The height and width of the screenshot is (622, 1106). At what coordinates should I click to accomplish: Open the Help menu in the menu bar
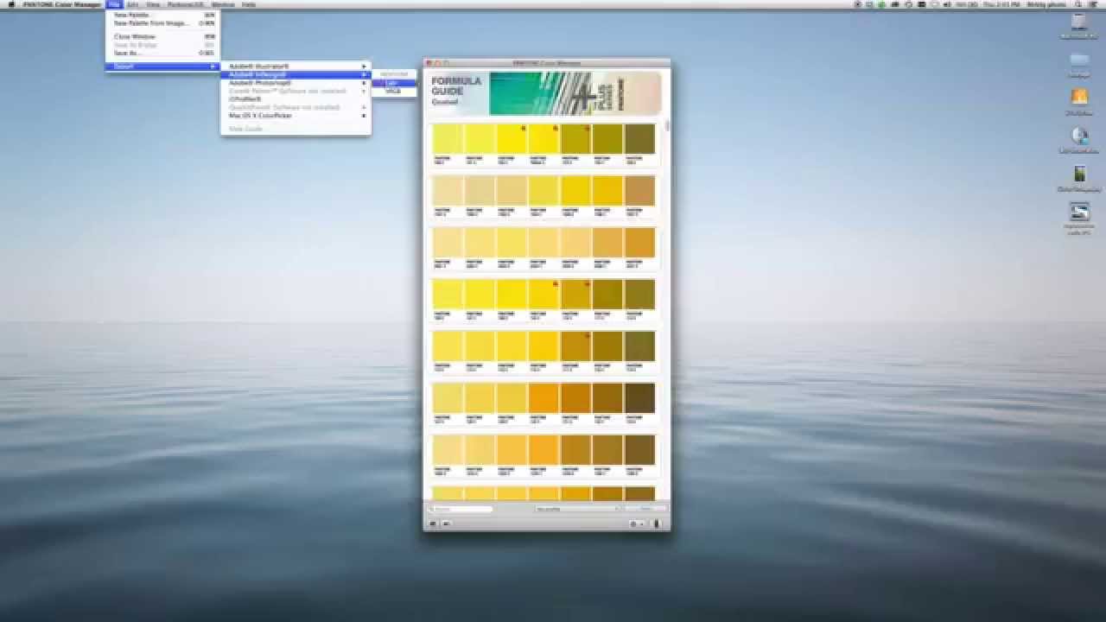tap(249, 4)
